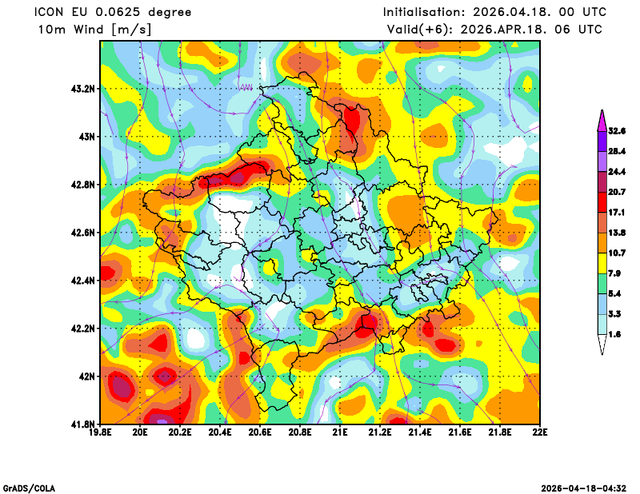The width and height of the screenshot is (640, 494).
Task: Click the 20.7 colorbar value label
Action: 616,192
